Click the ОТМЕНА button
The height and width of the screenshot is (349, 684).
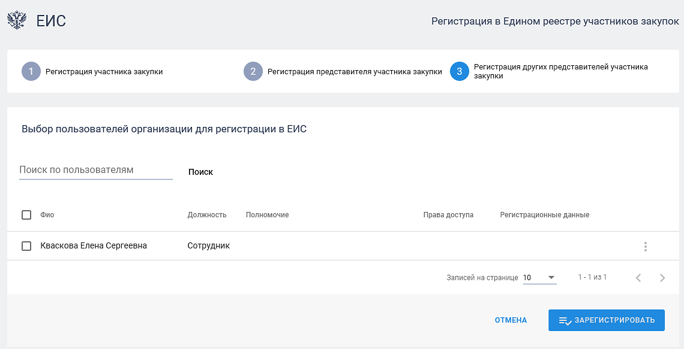[x=511, y=320]
